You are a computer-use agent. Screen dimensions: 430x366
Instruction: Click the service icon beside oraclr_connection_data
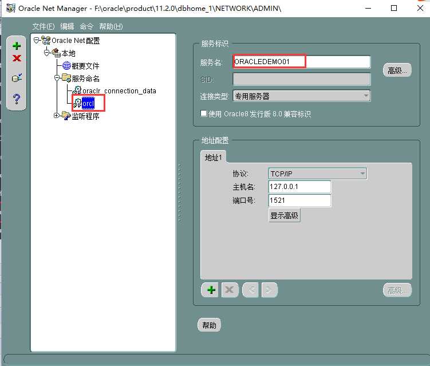[77, 90]
